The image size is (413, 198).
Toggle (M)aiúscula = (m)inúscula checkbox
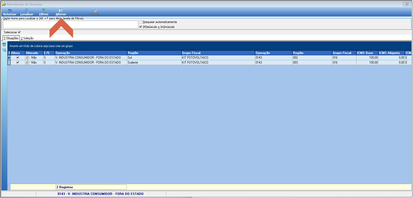point(141,27)
